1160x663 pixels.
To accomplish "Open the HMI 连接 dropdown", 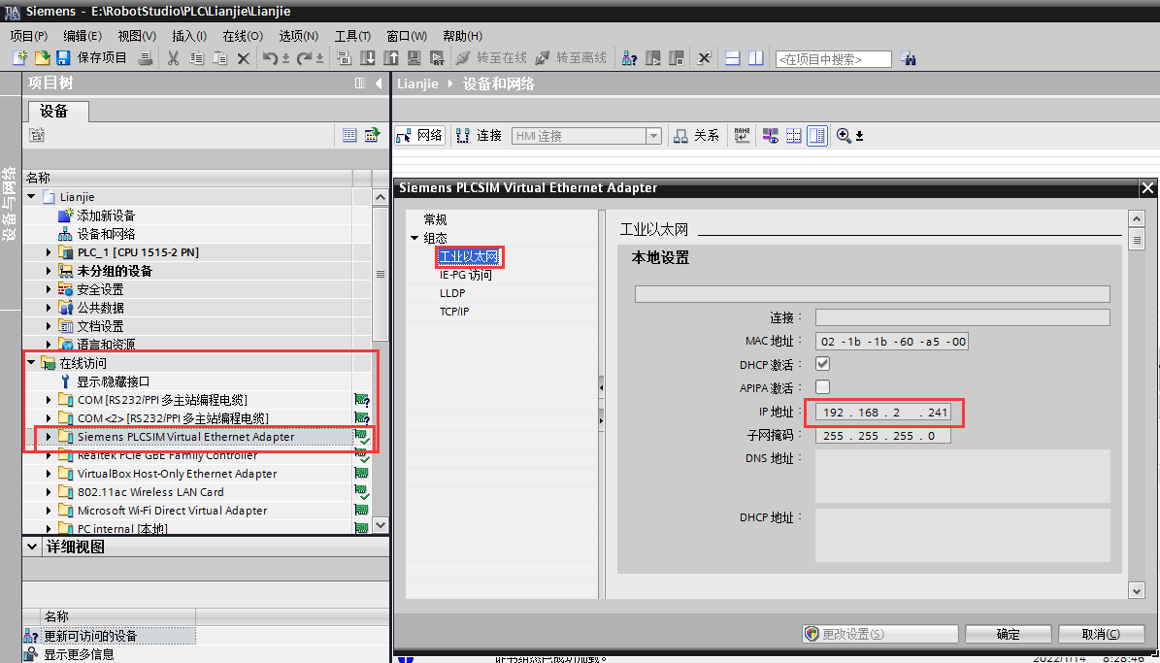I will tap(652, 135).
